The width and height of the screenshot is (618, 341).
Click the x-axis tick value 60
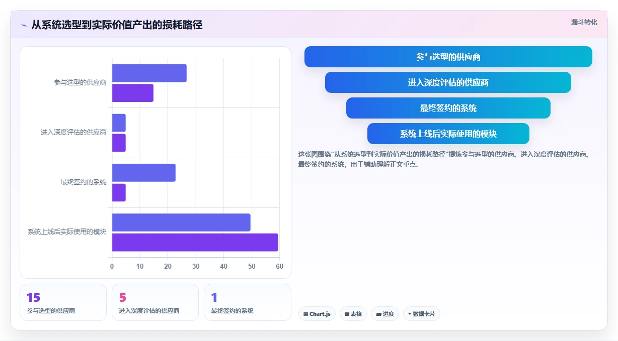tap(279, 266)
